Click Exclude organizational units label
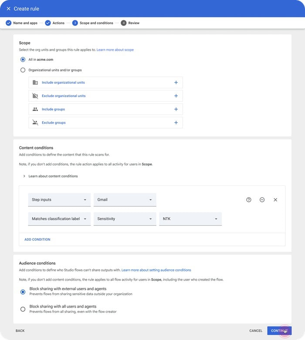The width and height of the screenshot is (305, 340). (x=64, y=96)
